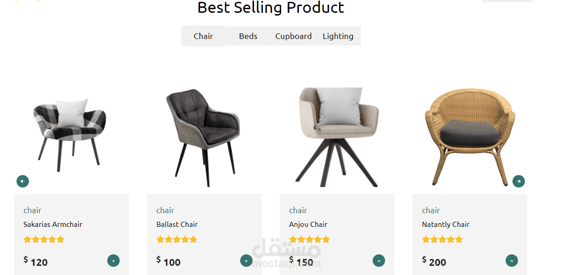Click the wicker rattan chair image
573x275 pixels.
(x=470, y=135)
